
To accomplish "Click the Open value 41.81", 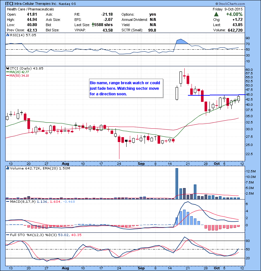I will click(x=32, y=14).
